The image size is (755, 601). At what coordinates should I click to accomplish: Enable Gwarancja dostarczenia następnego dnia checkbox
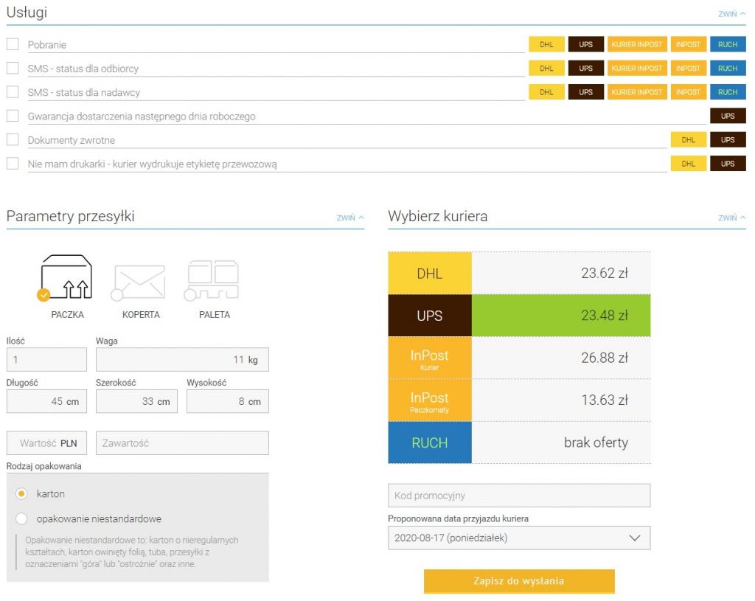pyautogui.click(x=13, y=116)
